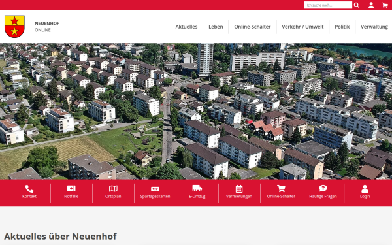Open the Verkehr / Umwelt menu
This screenshot has height=245, width=392.
[302, 27]
